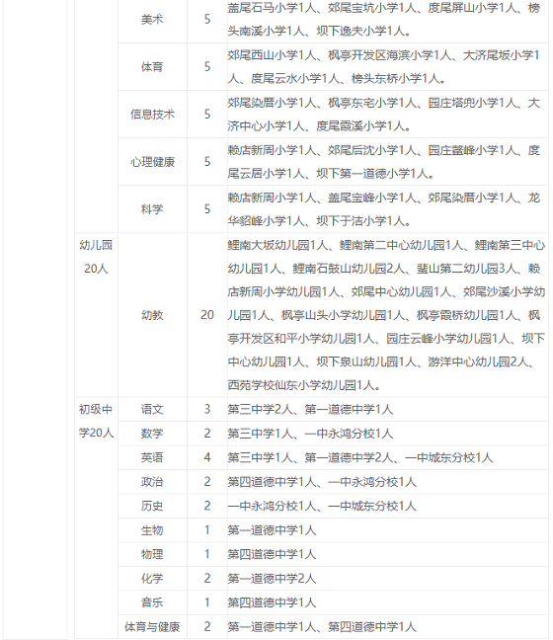Viewport: 553px width, 640px height.
Task: Click the 化学 subject cell
Action: click(152, 578)
